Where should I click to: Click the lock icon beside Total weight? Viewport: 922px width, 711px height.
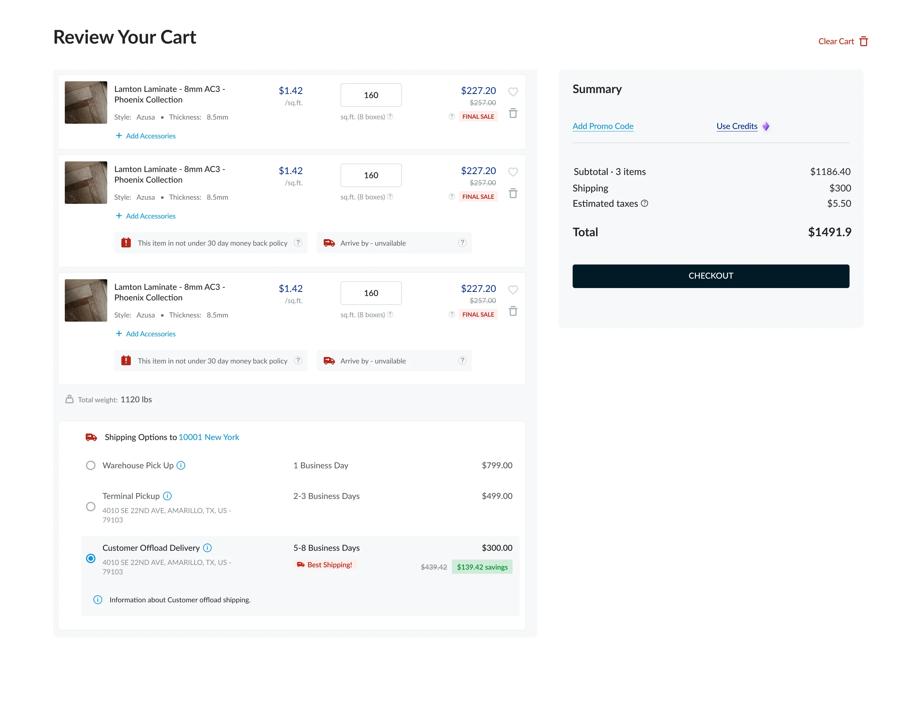click(70, 399)
